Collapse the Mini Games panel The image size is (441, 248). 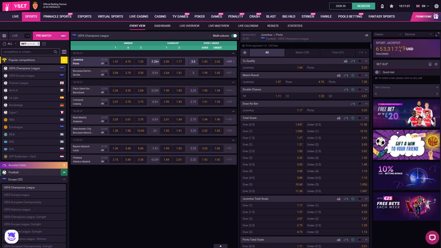point(437,87)
